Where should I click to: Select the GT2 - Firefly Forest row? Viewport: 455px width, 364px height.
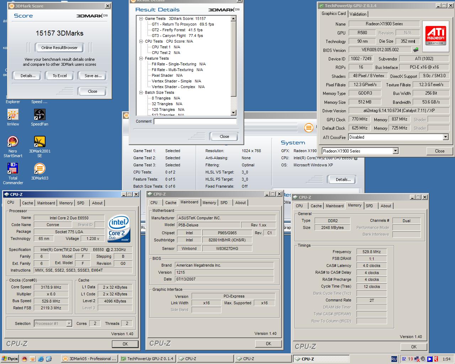click(x=177, y=30)
